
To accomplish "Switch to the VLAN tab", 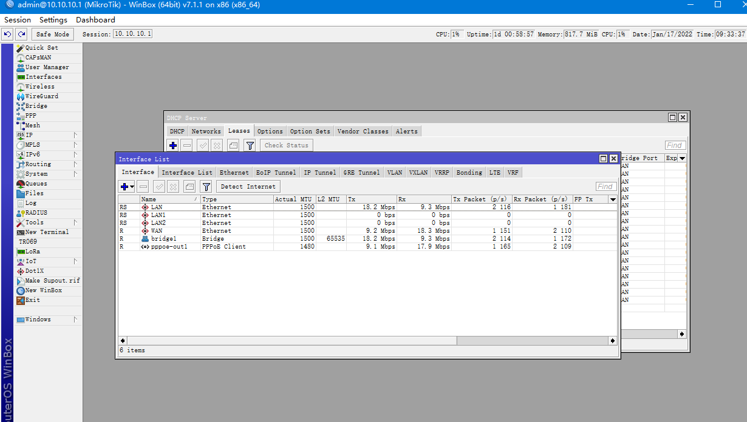I will point(395,173).
